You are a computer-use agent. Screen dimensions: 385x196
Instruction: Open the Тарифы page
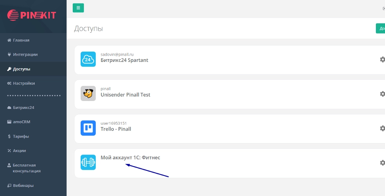[x=21, y=136]
